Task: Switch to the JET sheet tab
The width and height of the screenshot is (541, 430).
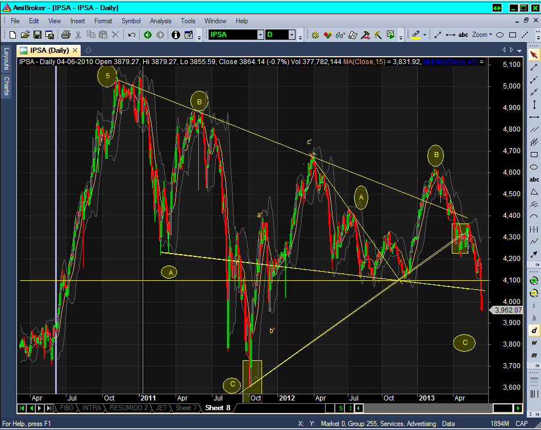Action: (161, 408)
